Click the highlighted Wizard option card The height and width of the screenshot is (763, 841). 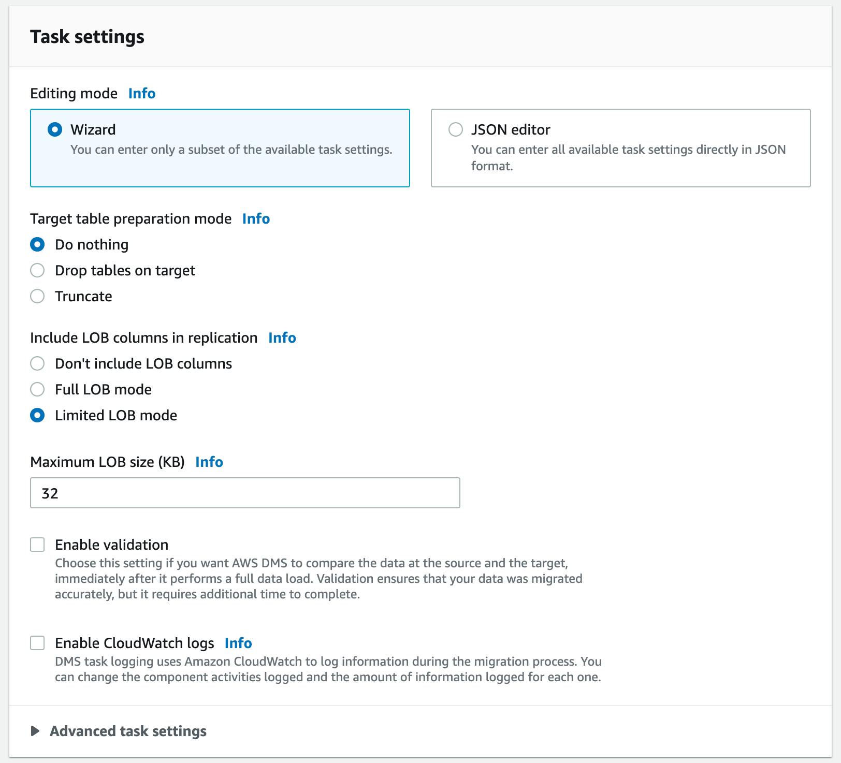(x=220, y=148)
